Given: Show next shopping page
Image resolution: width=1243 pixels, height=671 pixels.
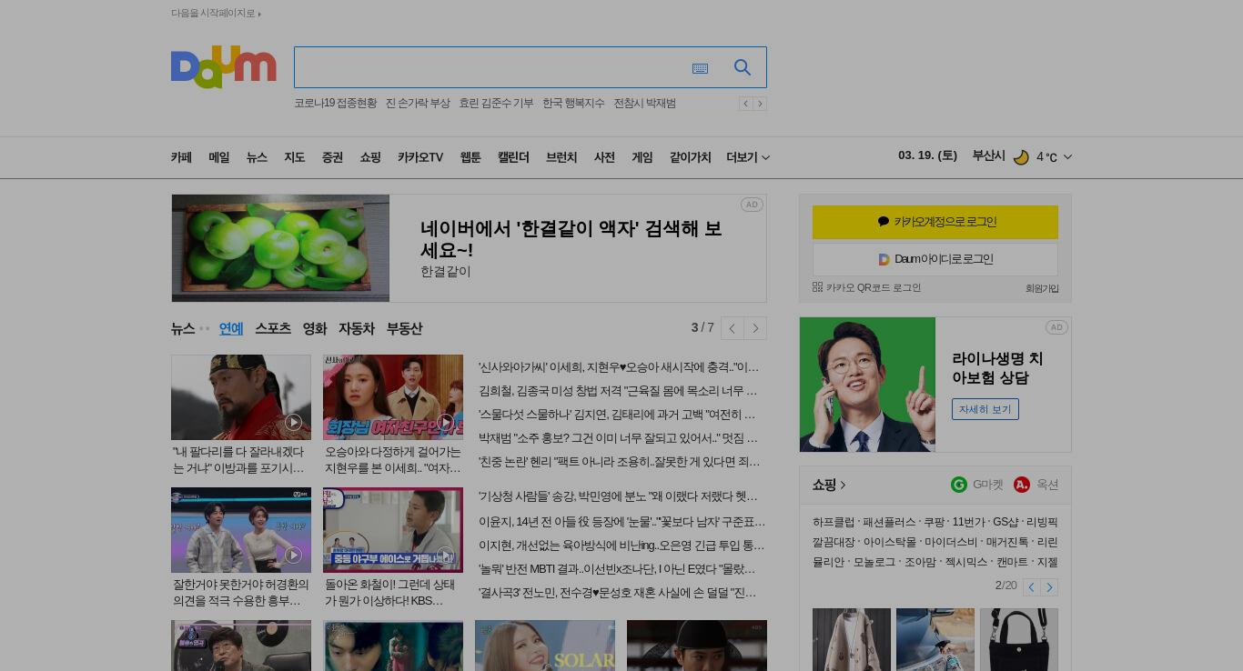Looking at the screenshot, I should [1049, 587].
